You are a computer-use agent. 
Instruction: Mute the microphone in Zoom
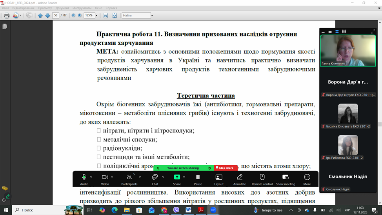[x=84, y=179]
